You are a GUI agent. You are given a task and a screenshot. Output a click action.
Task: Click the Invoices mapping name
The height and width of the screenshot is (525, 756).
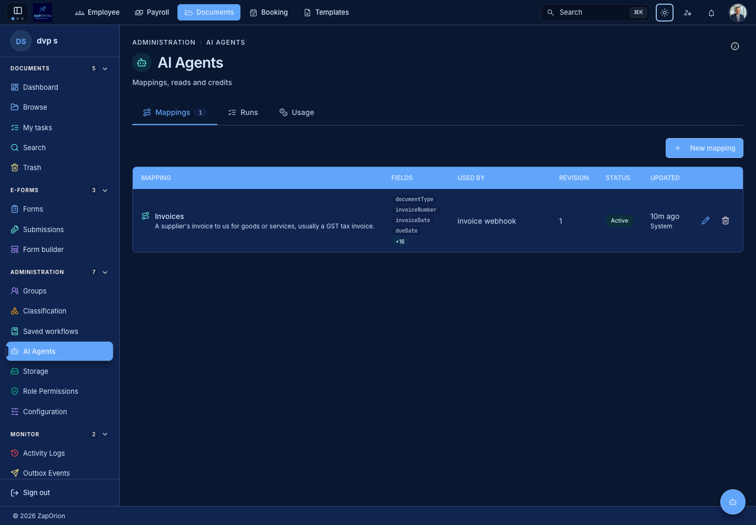click(x=169, y=216)
